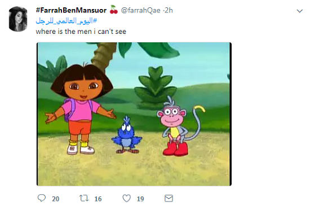
Task: Like the tweet with the heart icon
Action: (x=126, y=198)
